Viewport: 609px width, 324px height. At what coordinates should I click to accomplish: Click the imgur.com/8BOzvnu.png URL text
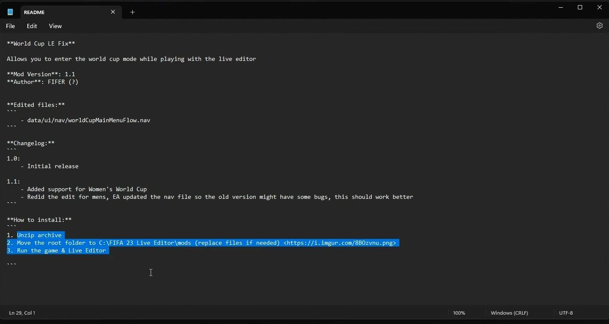click(340, 243)
